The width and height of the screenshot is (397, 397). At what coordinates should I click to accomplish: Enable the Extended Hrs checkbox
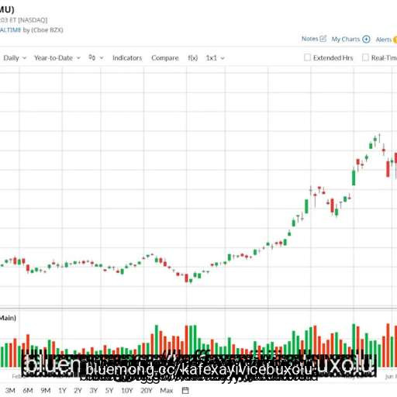(307, 57)
